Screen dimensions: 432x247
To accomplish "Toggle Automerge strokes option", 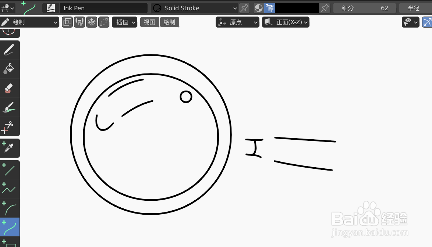I will (x=104, y=22).
